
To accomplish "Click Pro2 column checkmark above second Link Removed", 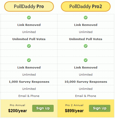I will tap(86, 60).
